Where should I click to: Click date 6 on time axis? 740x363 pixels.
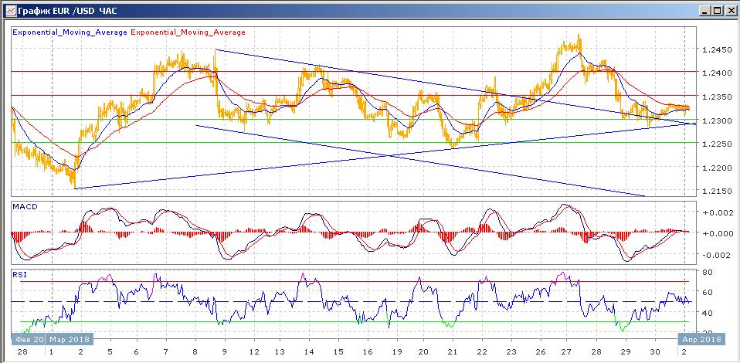137,352
